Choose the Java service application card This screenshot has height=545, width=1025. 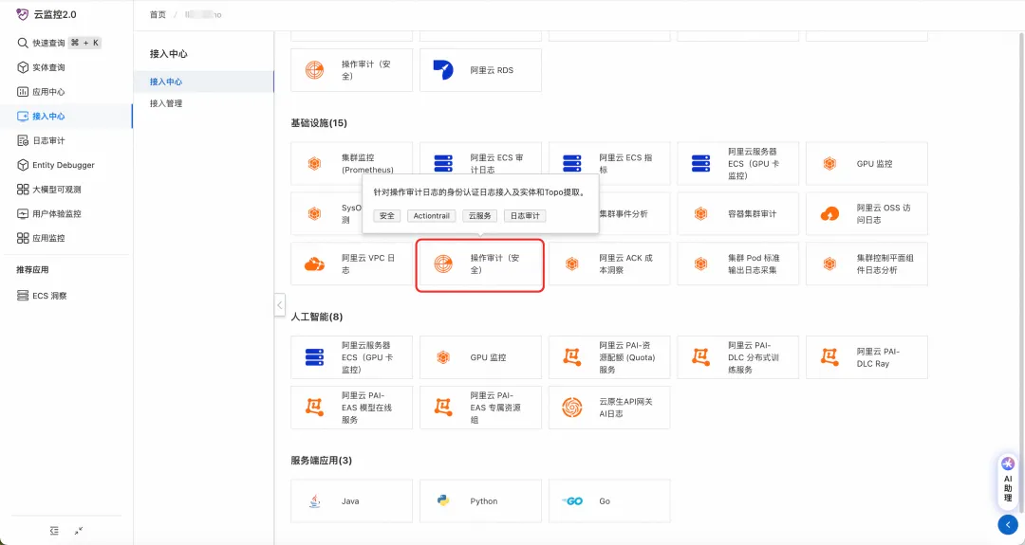tap(351, 500)
